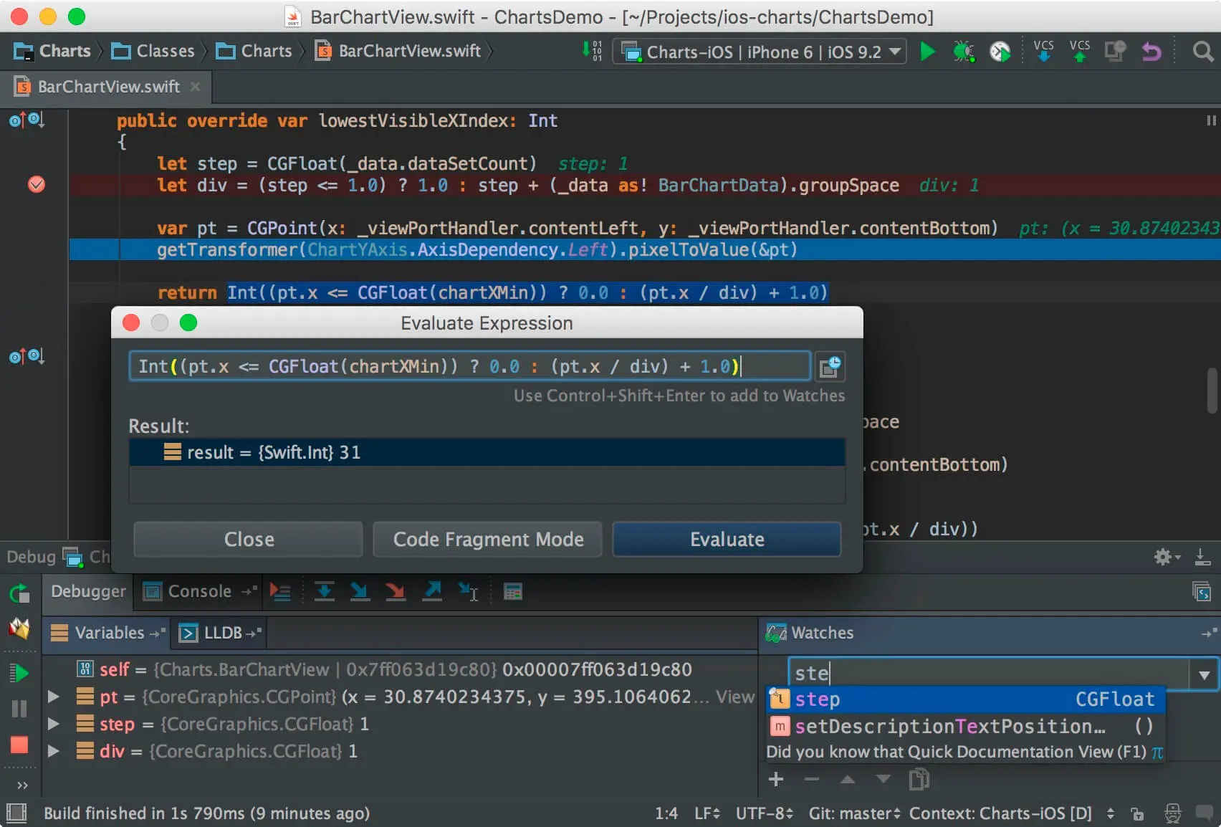Click the Step Into icon
Viewport: 1221px width, 827px height.
(360, 591)
